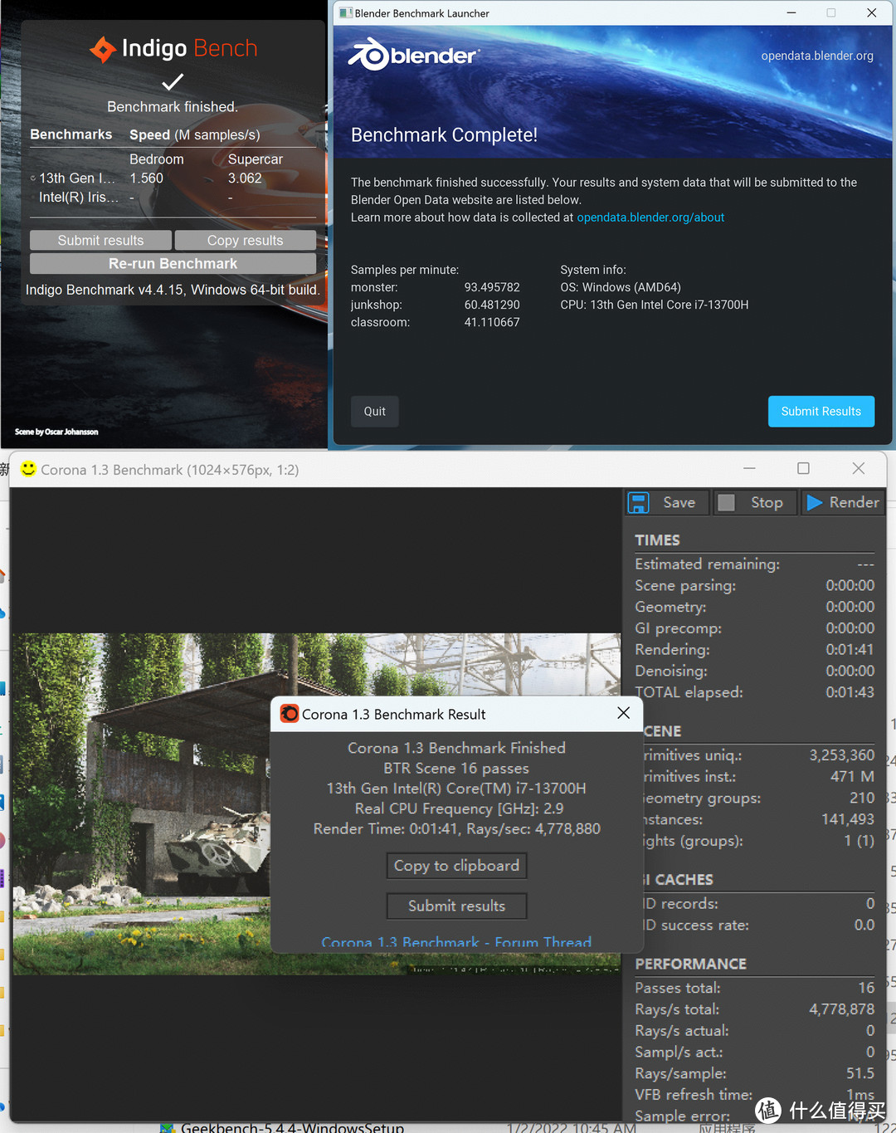The height and width of the screenshot is (1133, 896).
Task: Click TOTAL elapsed value 0:01:43
Action: 850,692
